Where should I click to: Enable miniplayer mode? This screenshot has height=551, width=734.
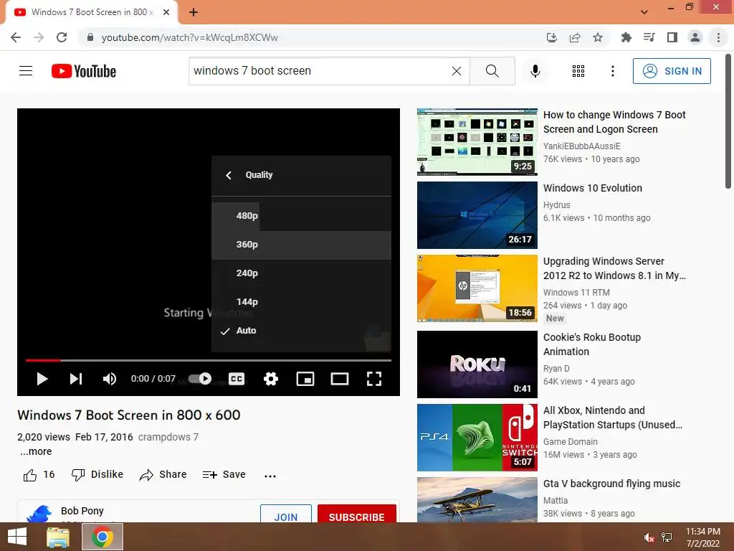coord(305,379)
